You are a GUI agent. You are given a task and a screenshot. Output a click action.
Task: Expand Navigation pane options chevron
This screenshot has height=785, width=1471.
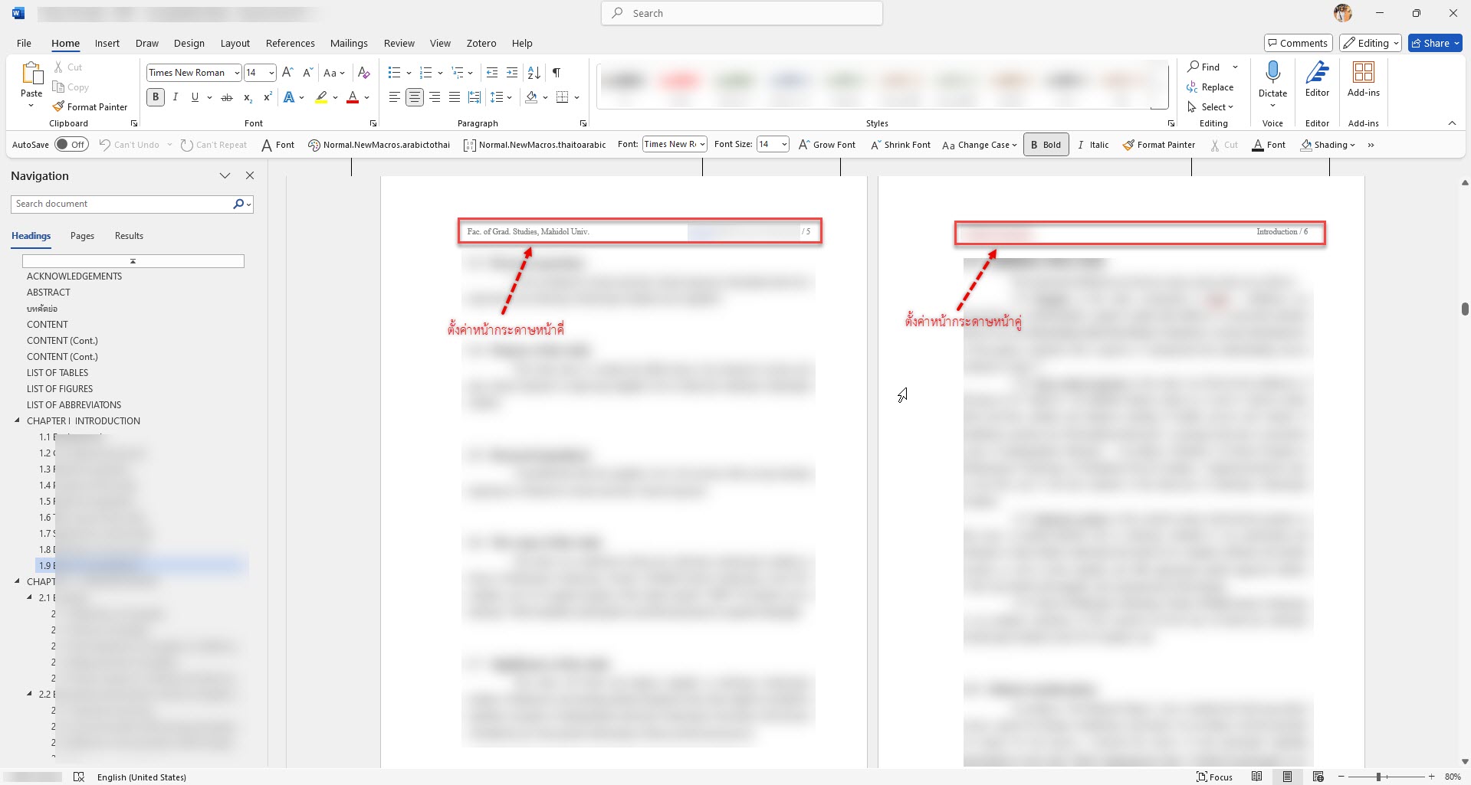click(225, 175)
